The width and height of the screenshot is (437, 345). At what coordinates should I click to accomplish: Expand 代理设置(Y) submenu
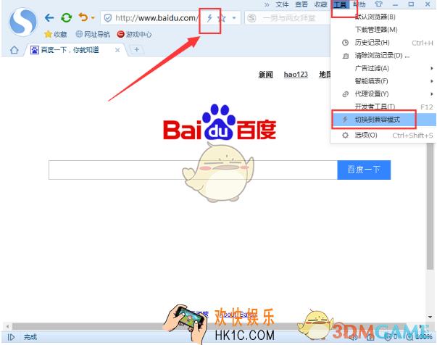pos(383,94)
